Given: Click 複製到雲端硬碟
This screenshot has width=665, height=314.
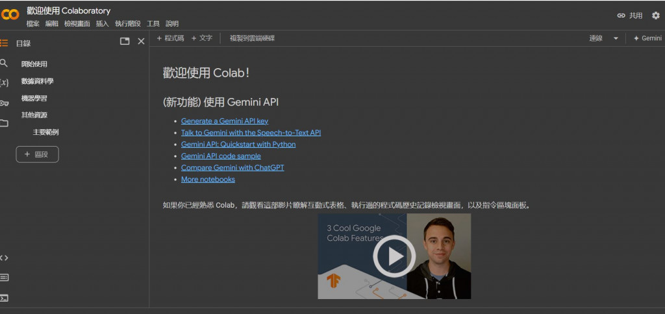Looking at the screenshot, I should pos(253,38).
